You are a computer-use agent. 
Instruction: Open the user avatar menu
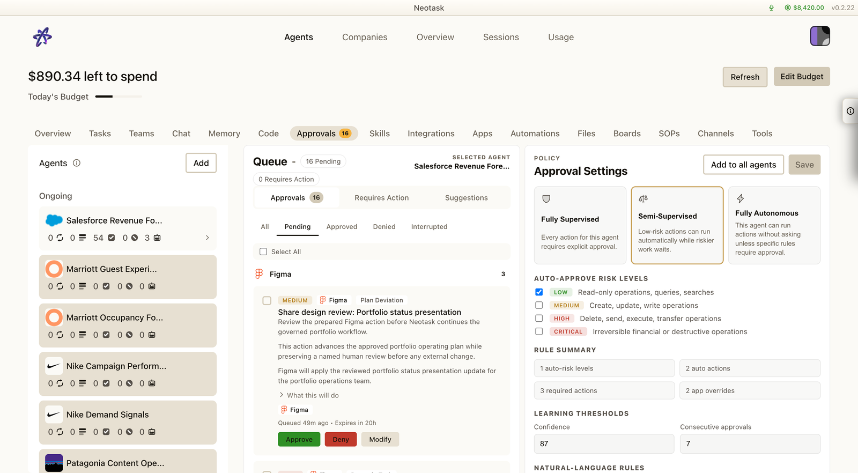[820, 36]
